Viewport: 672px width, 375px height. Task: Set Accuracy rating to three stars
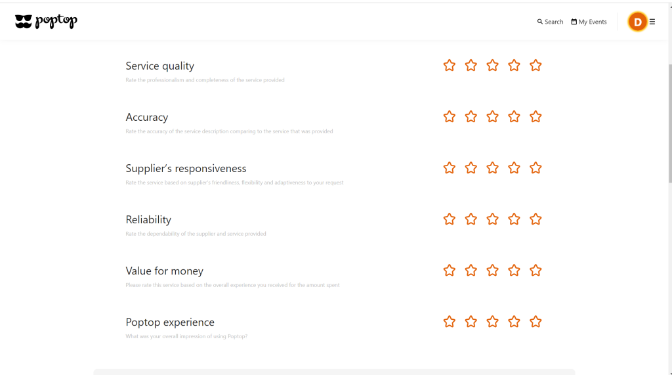pyautogui.click(x=492, y=116)
